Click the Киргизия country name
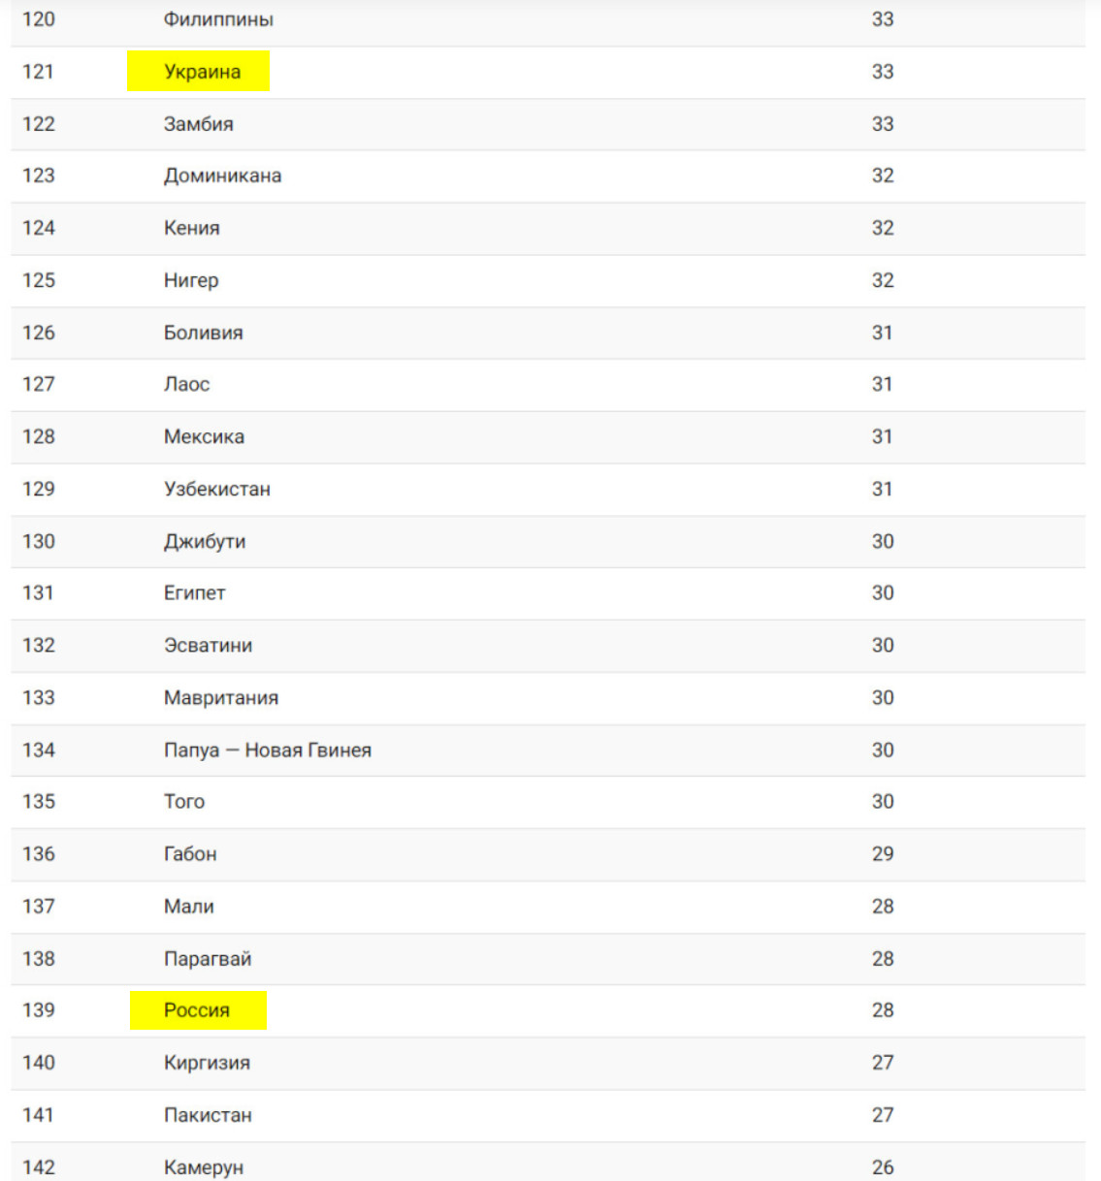This screenshot has height=1181, width=1101. coord(207,1063)
